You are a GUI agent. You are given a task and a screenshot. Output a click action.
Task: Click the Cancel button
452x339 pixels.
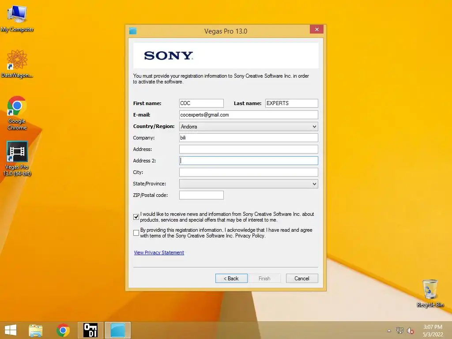pyautogui.click(x=302, y=278)
